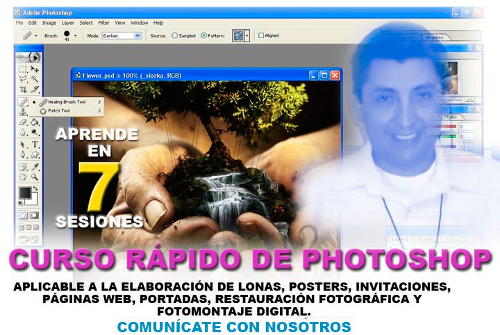Screen dimensions: 500x335
Task: Open the Help menu
Action: (x=158, y=23)
